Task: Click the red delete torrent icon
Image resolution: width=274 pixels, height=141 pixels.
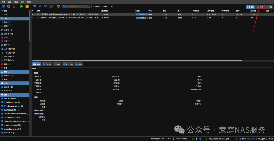Action: click(x=14, y=6)
